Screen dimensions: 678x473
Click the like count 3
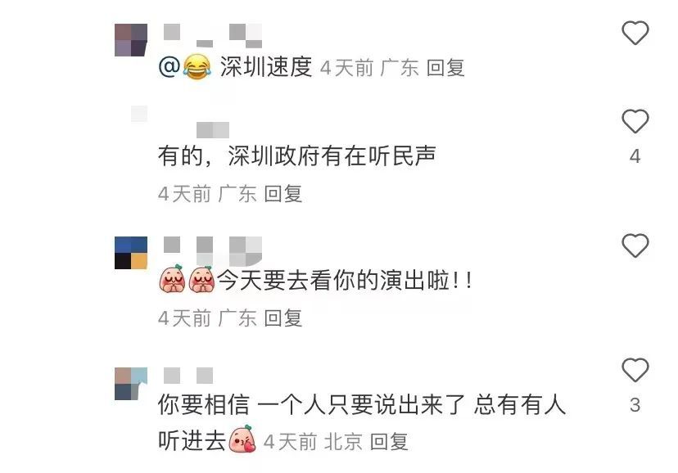click(x=635, y=405)
